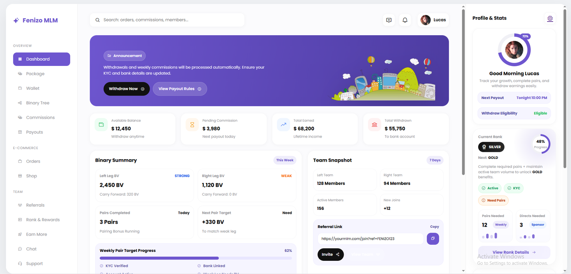Viewport: 571px width, 274px height.
Task: Click the Total Withdrawn bank icon
Action: coord(374,125)
